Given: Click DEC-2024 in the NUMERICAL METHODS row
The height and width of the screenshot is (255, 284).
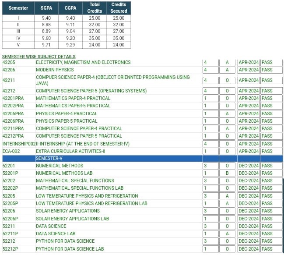Looking at the screenshot, I should [x=249, y=166].
